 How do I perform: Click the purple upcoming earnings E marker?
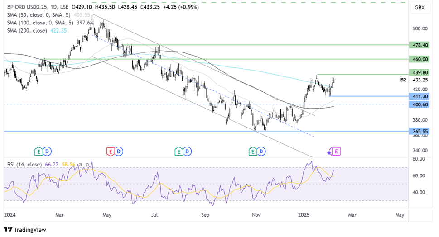(x=337, y=152)
